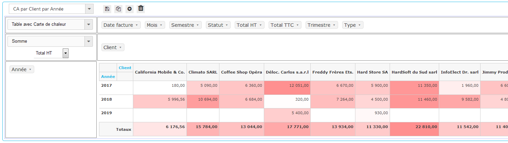This screenshot has width=508, height=143.
Task: Open the 'Date facture' field filter
Action: click(x=136, y=25)
